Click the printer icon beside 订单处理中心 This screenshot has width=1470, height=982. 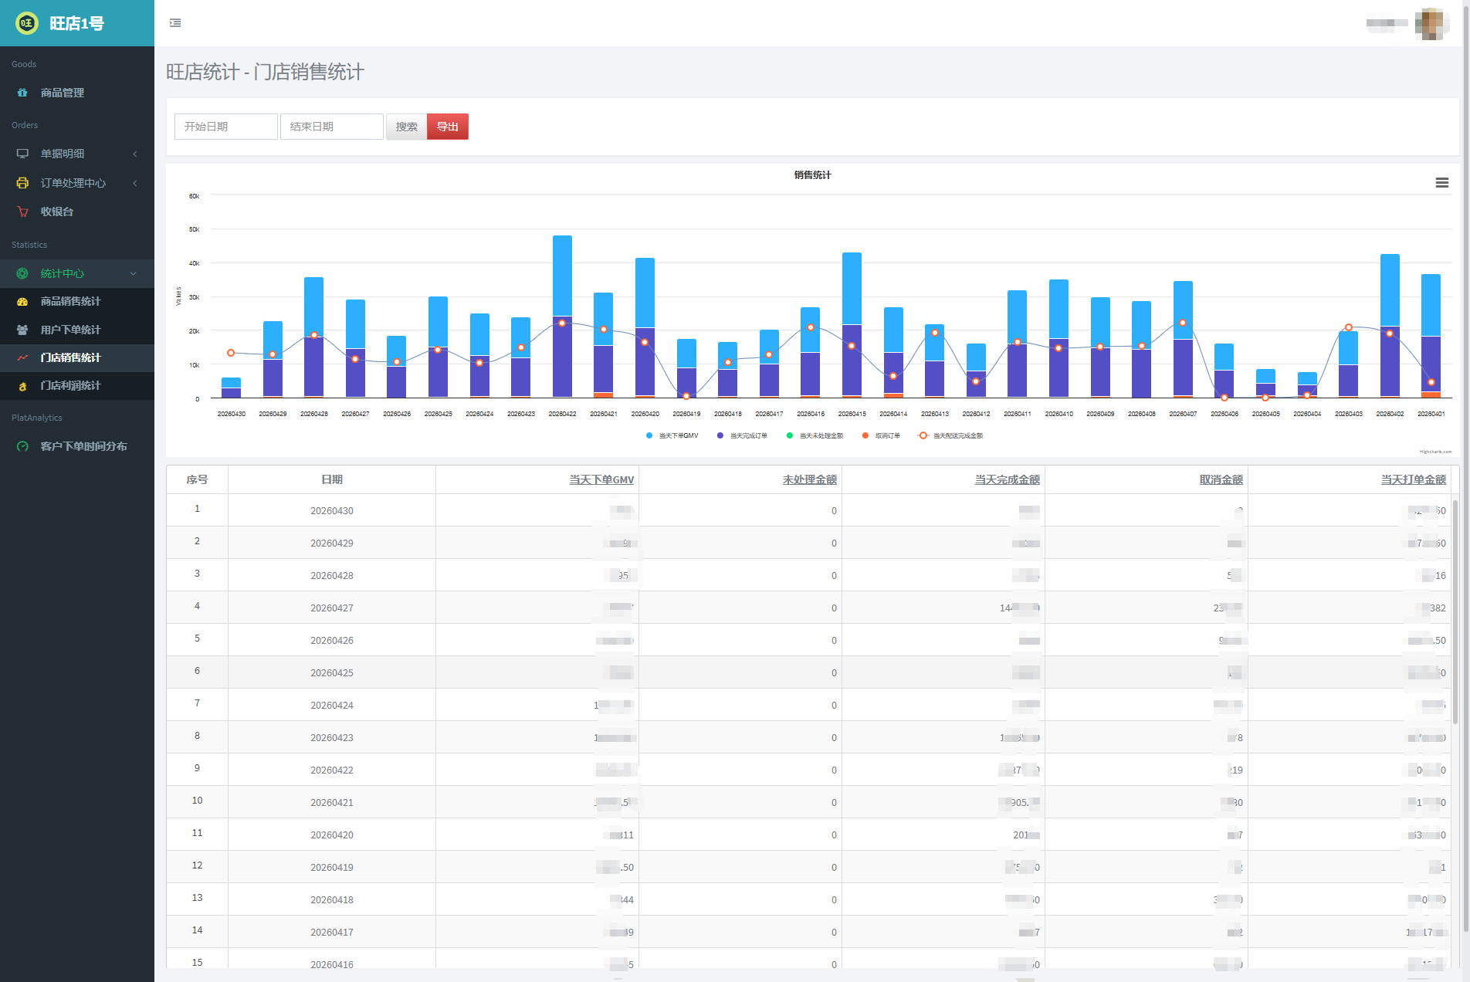22,183
